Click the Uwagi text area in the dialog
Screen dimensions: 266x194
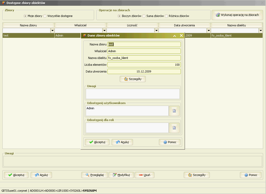(133, 94)
